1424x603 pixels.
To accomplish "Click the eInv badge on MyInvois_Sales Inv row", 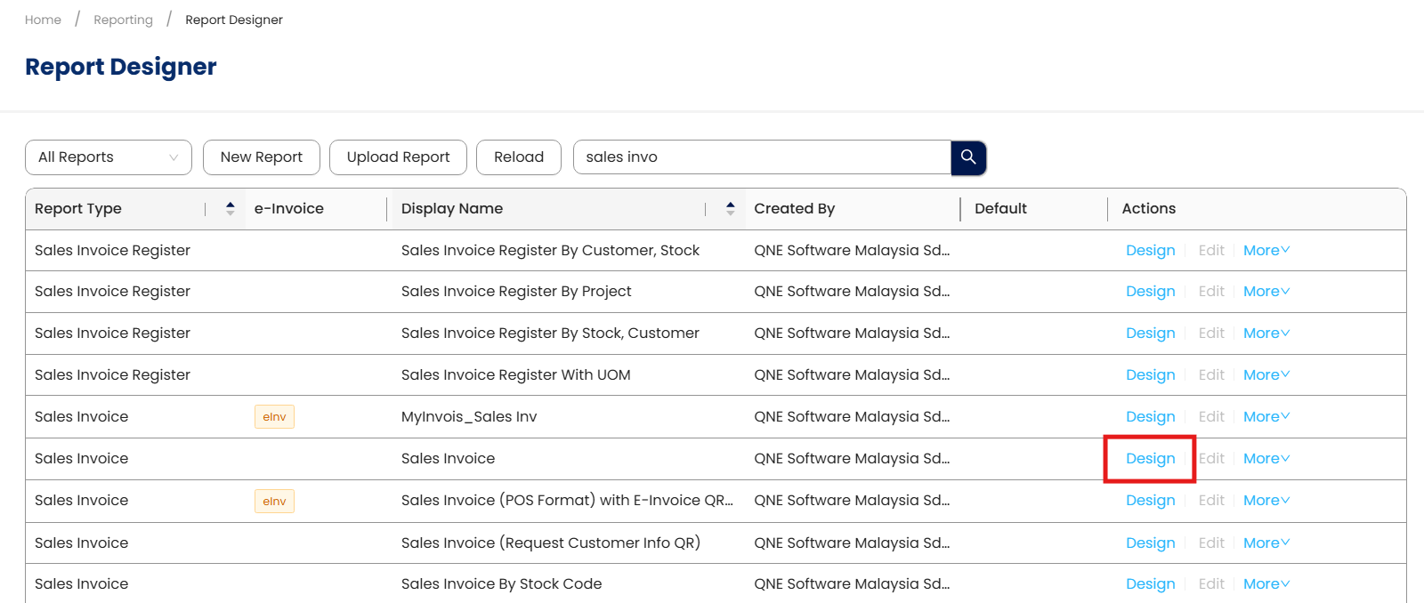I will pyautogui.click(x=274, y=417).
